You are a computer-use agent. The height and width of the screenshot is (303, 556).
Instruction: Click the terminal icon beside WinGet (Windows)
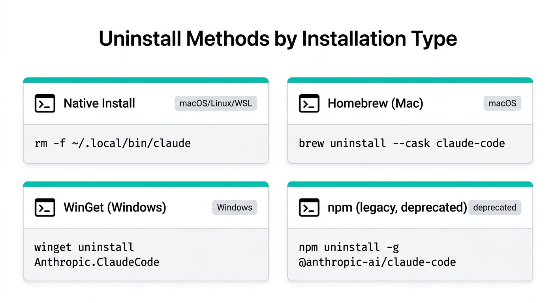pos(45,208)
